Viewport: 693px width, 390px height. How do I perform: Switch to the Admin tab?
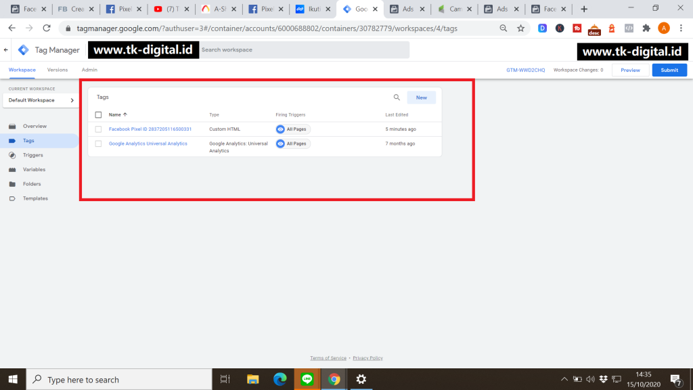point(89,70)
